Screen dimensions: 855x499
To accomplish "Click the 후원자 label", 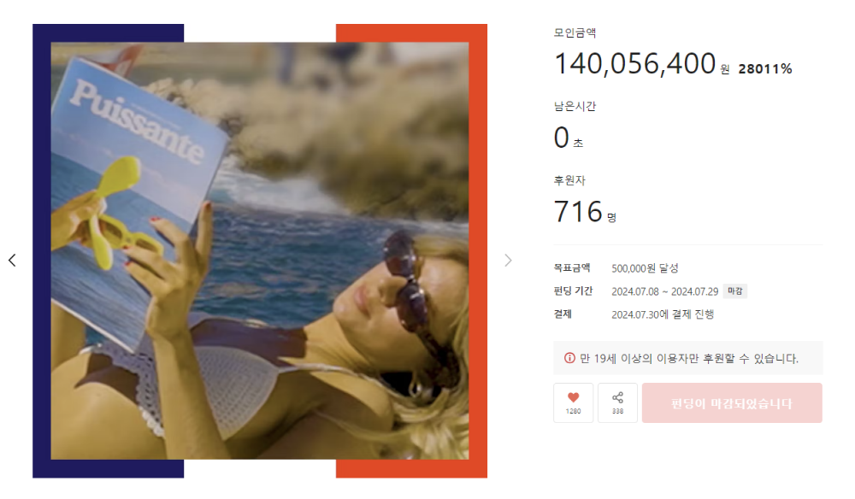I will pos(569,180).
